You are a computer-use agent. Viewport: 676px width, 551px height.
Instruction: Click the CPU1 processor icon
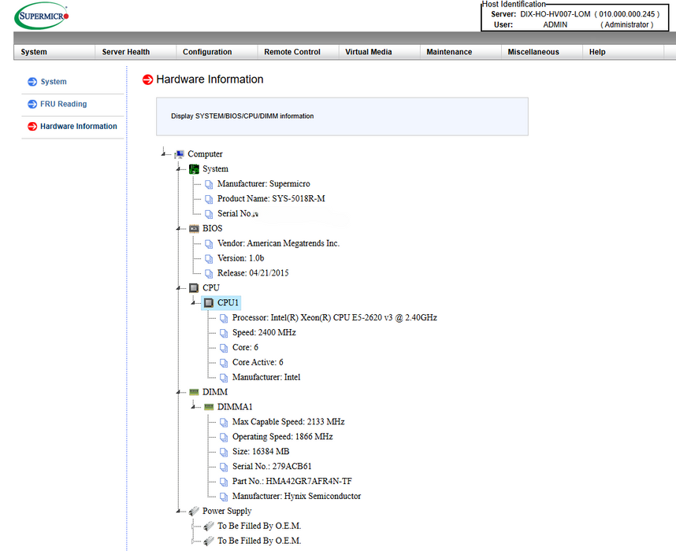click(x=209, y=303)
